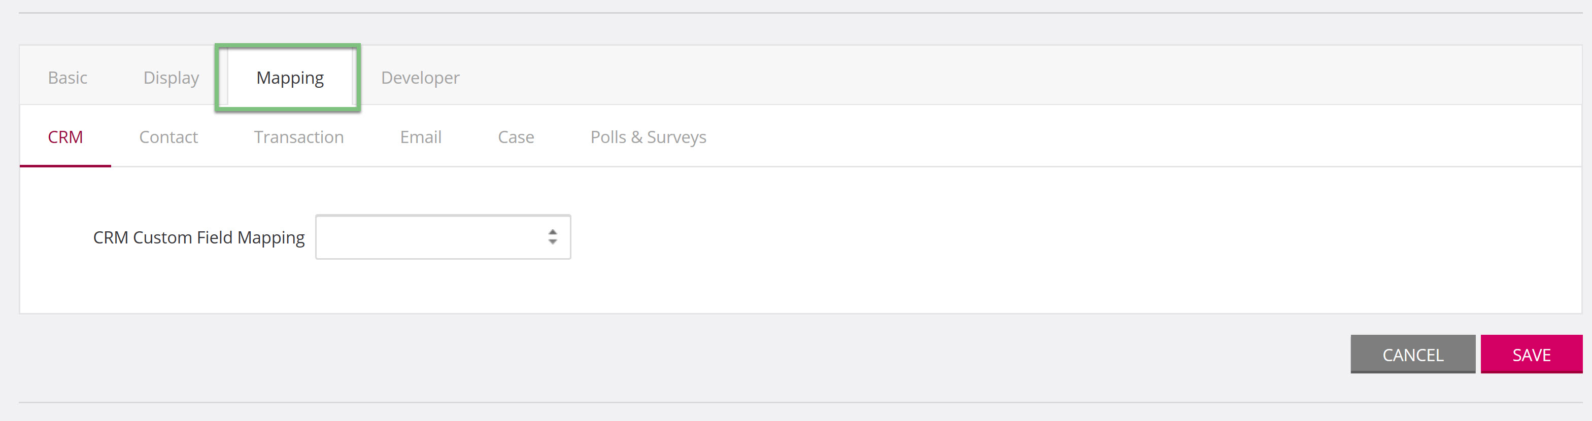
Task: Open the Transaction mapping sub-tab
Action: (298, 137)
